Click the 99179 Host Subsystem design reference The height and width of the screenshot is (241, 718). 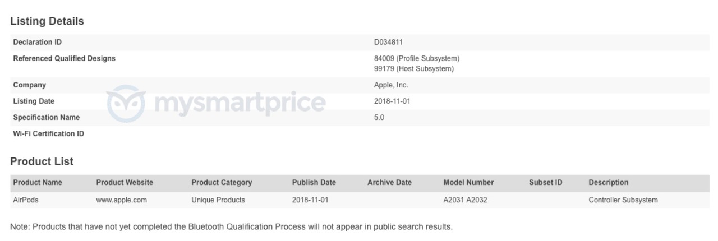[414, 68]
